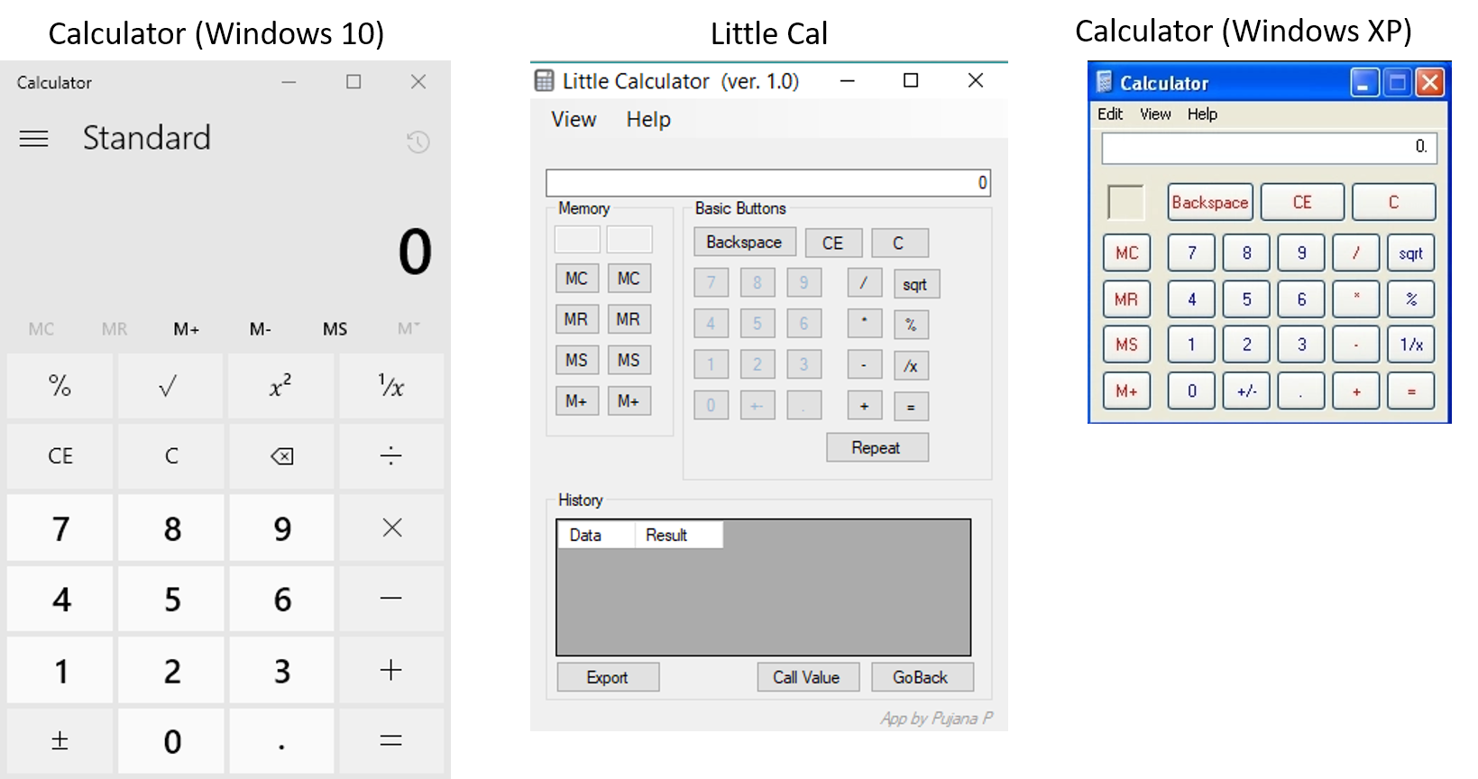Click sqrt in Windows XP Calculator

(1411, 252)
